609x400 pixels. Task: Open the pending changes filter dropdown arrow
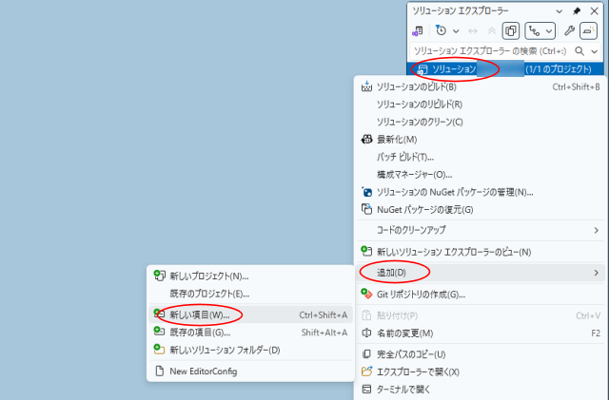(x=457, y=31)
